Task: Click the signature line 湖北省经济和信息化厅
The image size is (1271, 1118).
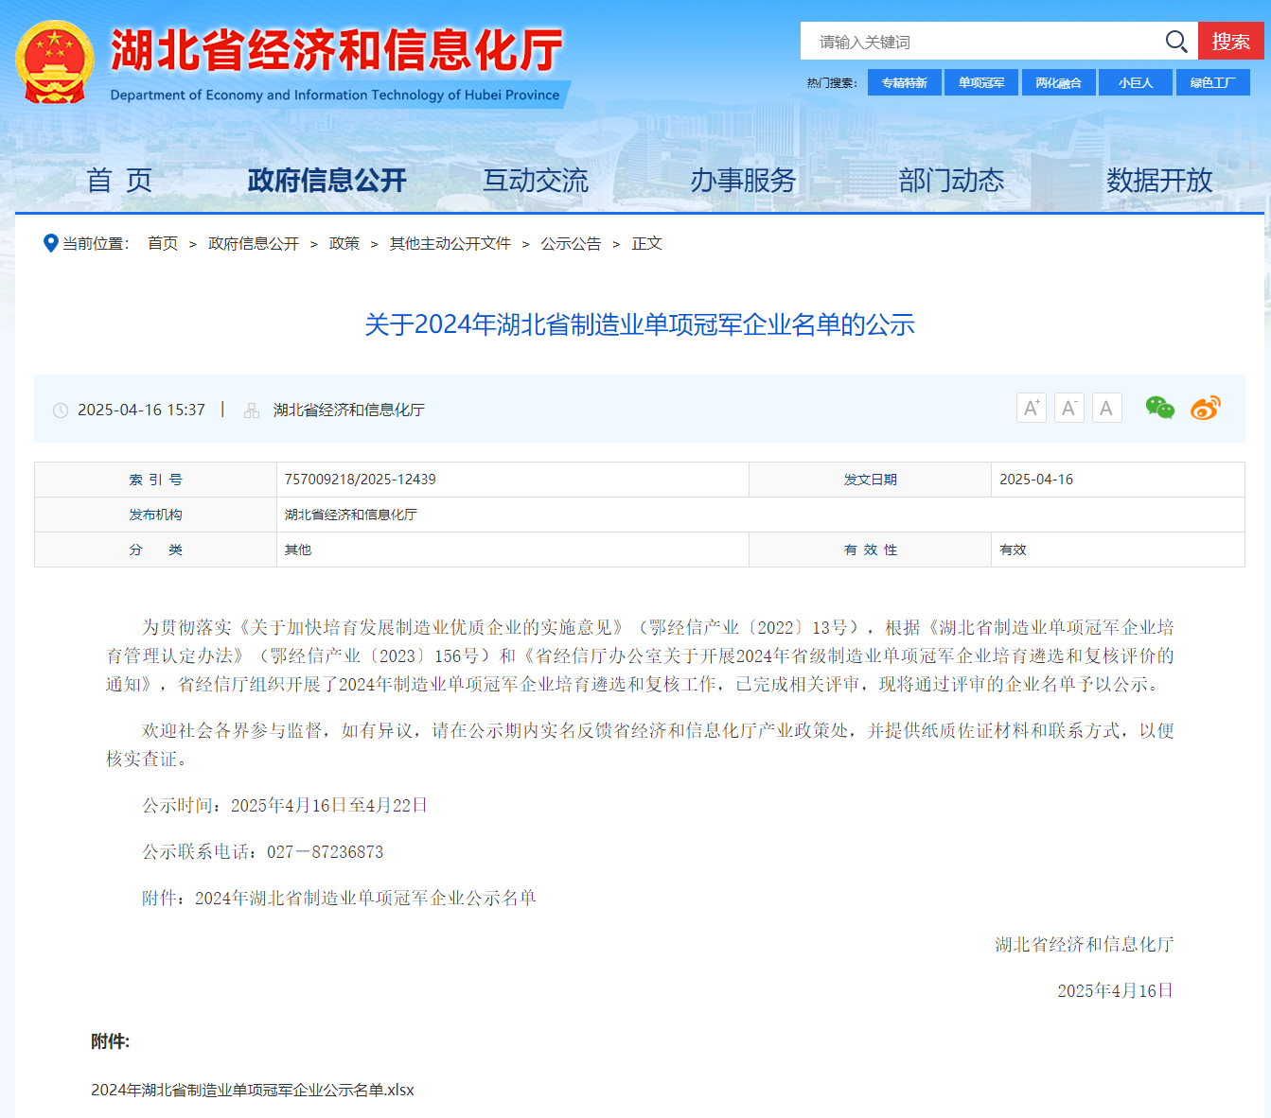Action: point(1085,944)
